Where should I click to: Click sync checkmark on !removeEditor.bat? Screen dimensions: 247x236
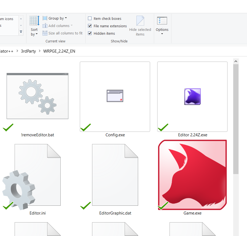[8, 128]
